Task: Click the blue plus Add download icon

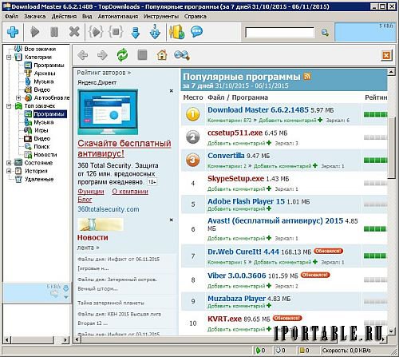Action: [13, 32]
